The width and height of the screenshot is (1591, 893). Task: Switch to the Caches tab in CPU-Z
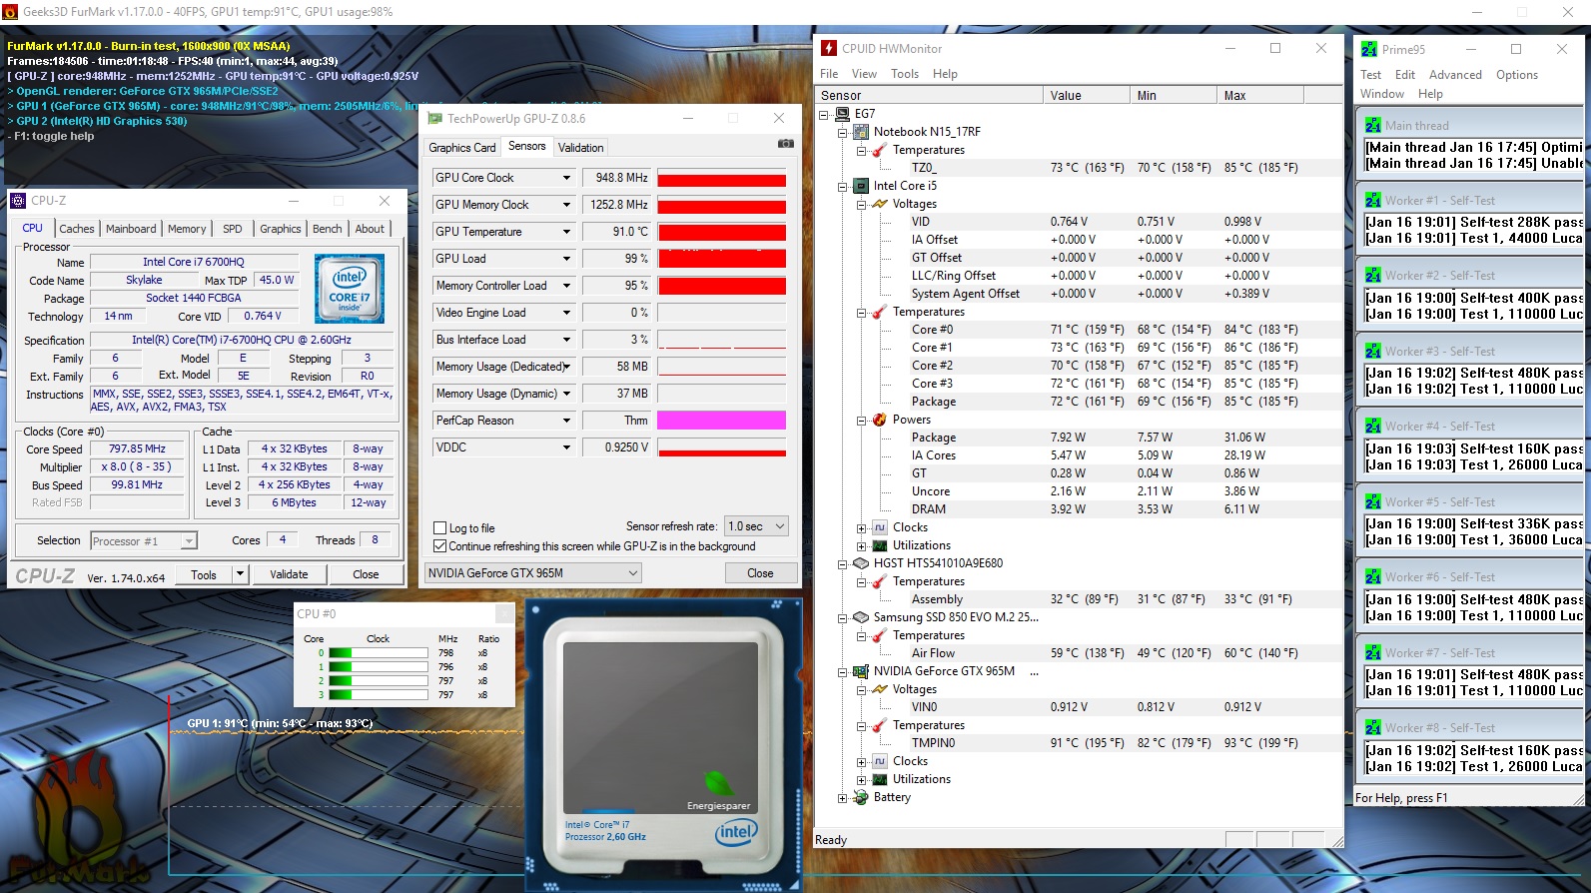click(77, 229)
